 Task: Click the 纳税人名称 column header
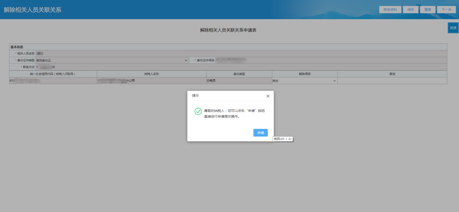pos(151,74)
